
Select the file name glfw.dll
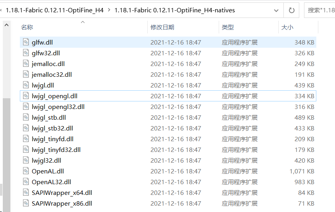[42, 43]
